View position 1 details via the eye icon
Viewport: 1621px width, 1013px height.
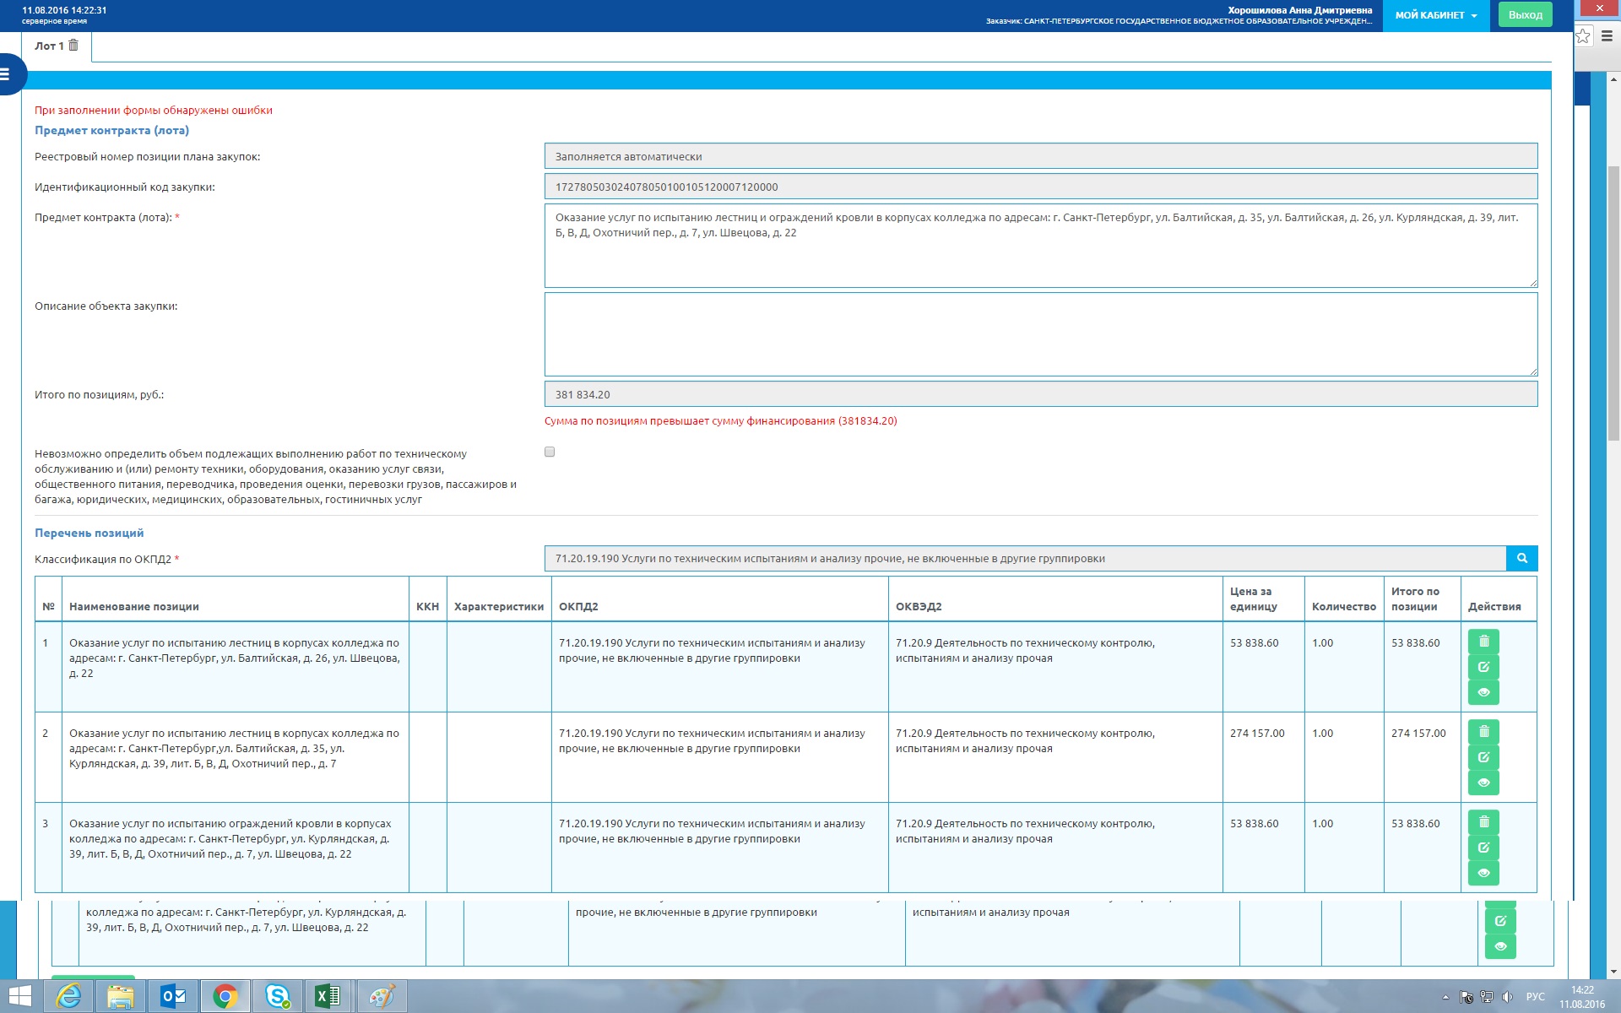tap(1483, 692)
